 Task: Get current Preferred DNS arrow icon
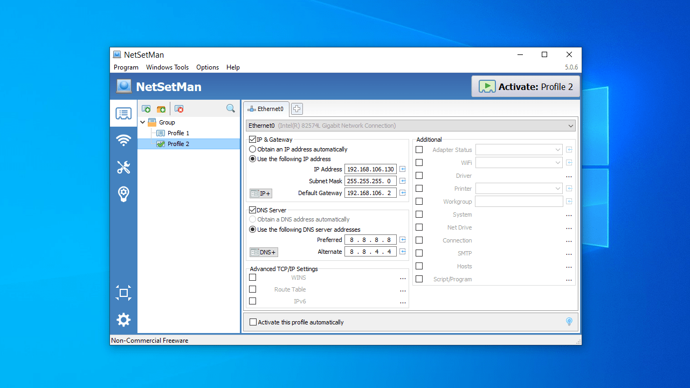[x=403, y=240]
